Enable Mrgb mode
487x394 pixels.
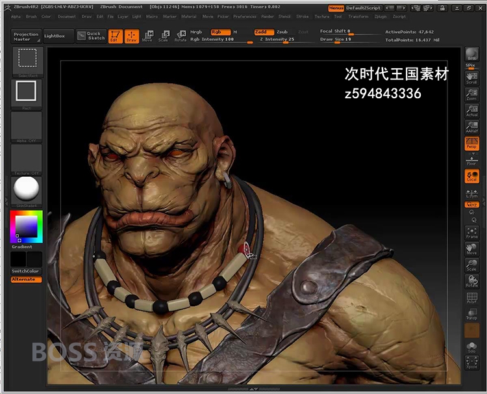coord(196,32)
